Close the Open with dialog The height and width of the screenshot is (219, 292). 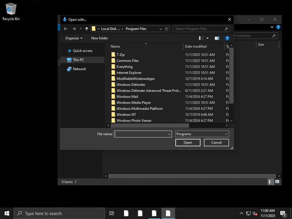pos(230,19)
